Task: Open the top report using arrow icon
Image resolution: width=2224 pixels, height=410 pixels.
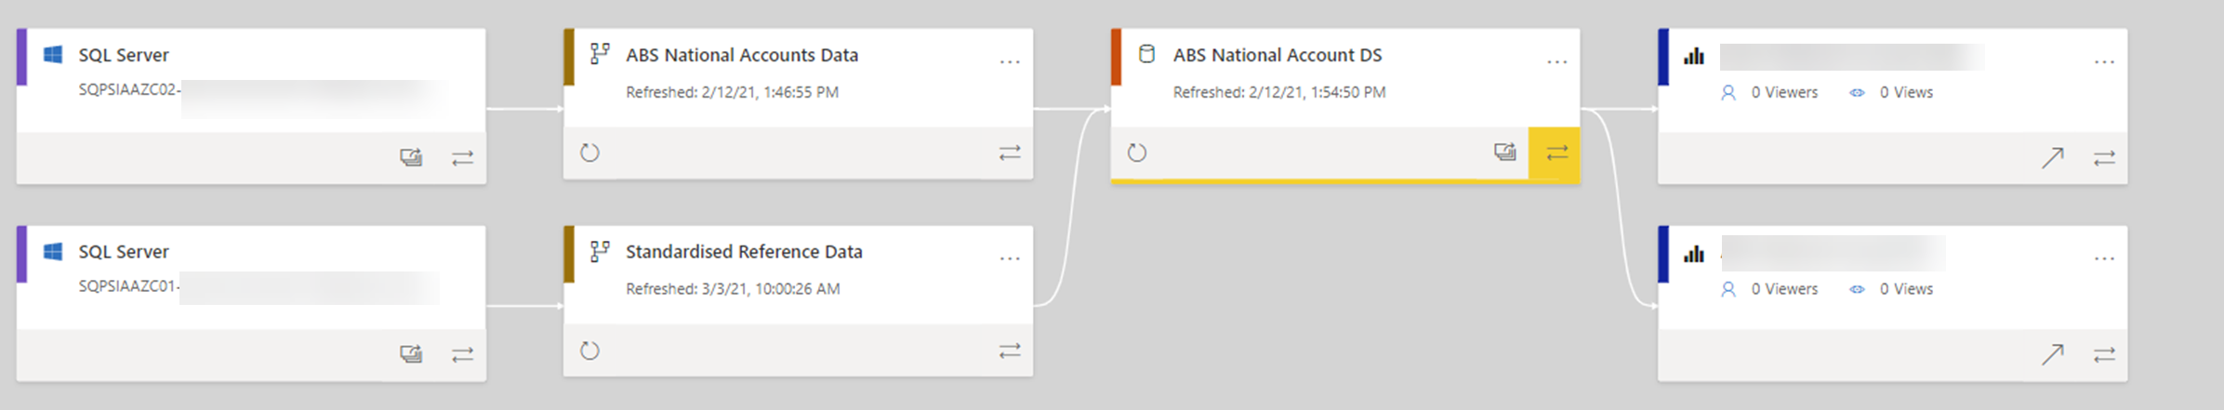Action: [x=2052, y=158]
